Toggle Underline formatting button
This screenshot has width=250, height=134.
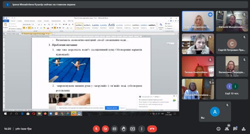[29, 28]
